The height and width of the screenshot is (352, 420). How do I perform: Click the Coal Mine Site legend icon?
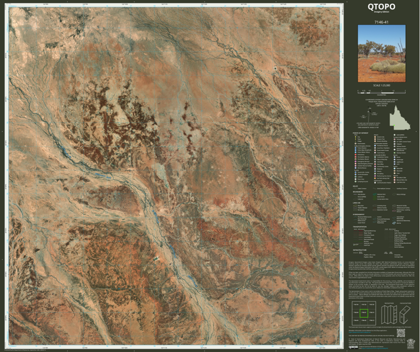click(x=394, y=182)
